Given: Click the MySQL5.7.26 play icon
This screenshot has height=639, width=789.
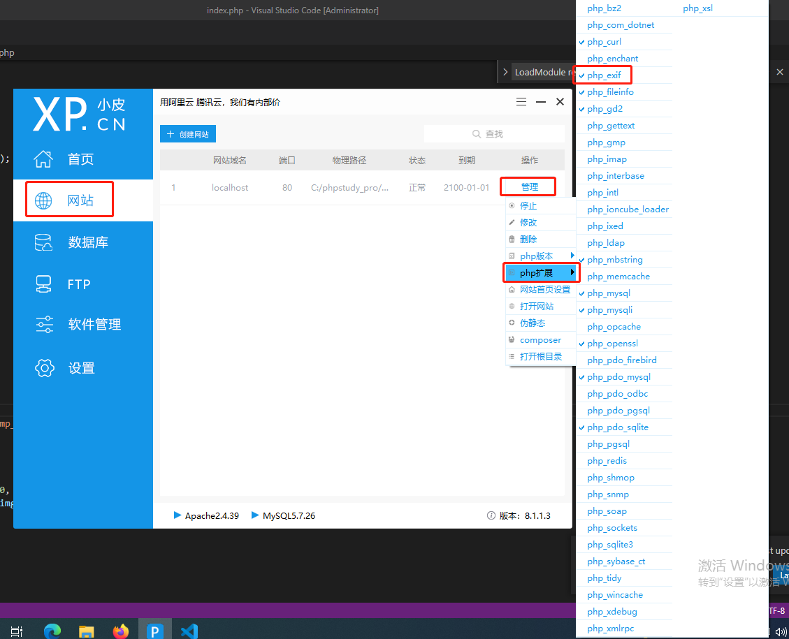Looking at the screenshot, I should pyautogui.click(x=254, y=515).
